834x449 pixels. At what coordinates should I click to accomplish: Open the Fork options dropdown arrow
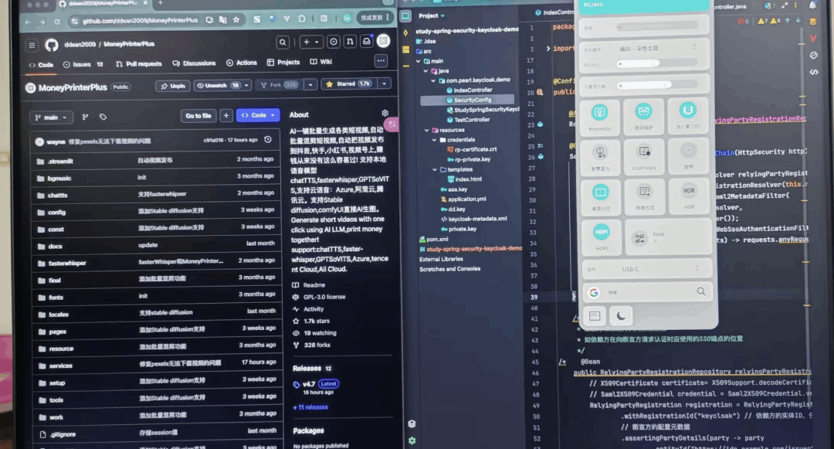point(310,84)
